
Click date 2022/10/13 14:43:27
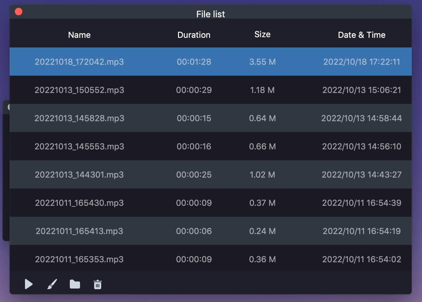pyautogui.click(x=362, y=174)
